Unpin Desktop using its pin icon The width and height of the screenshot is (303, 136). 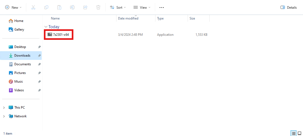40,47
